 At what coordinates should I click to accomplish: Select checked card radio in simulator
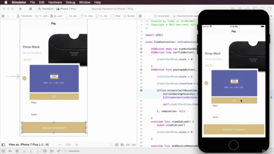(x=206, y=83)
